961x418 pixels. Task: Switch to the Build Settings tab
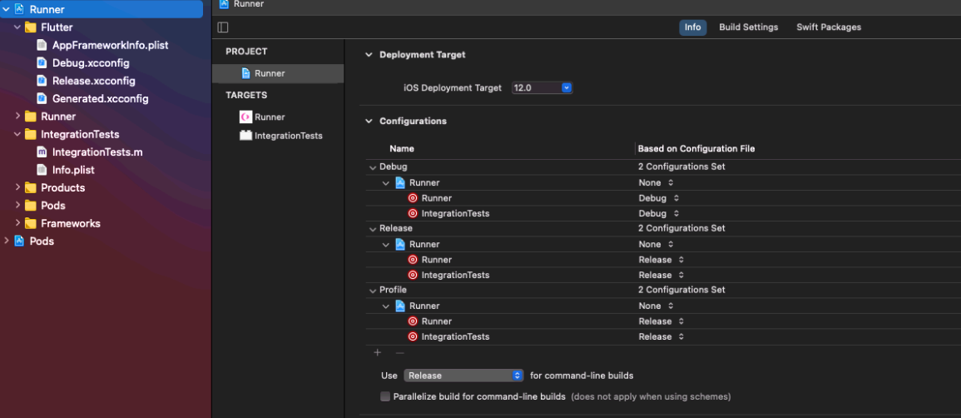[x=748, y=27]
